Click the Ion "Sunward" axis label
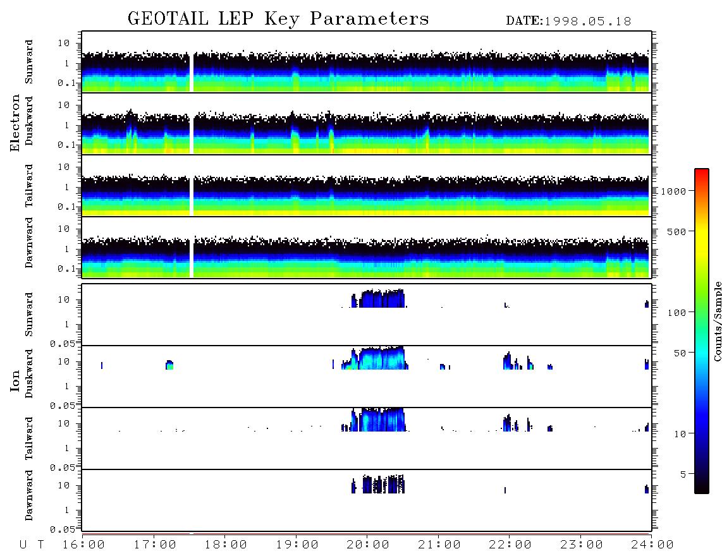 29,315
